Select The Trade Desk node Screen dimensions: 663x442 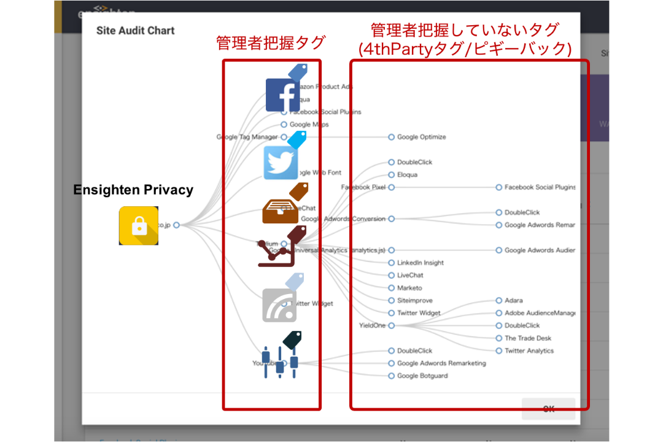pos(499,338)
